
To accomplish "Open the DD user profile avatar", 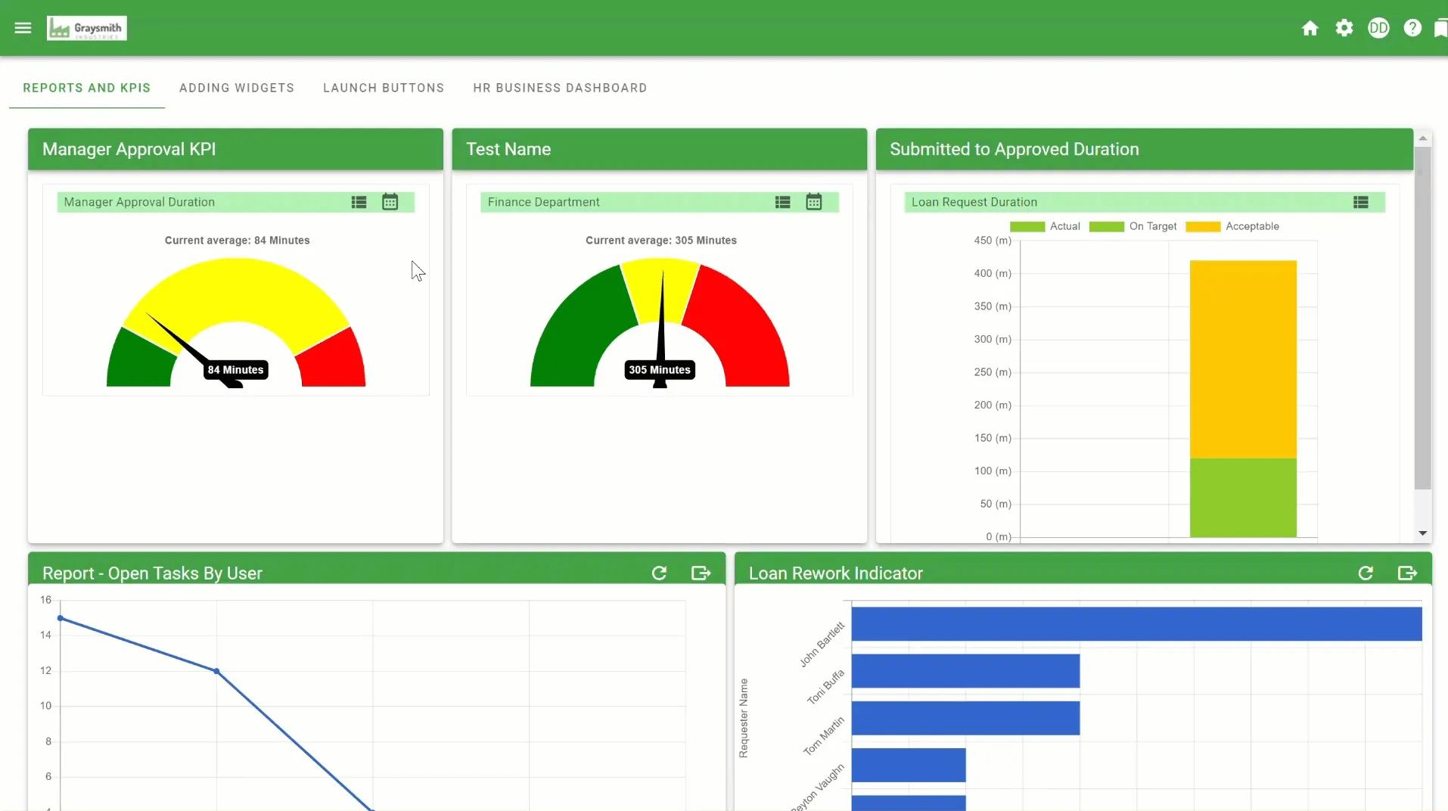I will (1378, 28).
